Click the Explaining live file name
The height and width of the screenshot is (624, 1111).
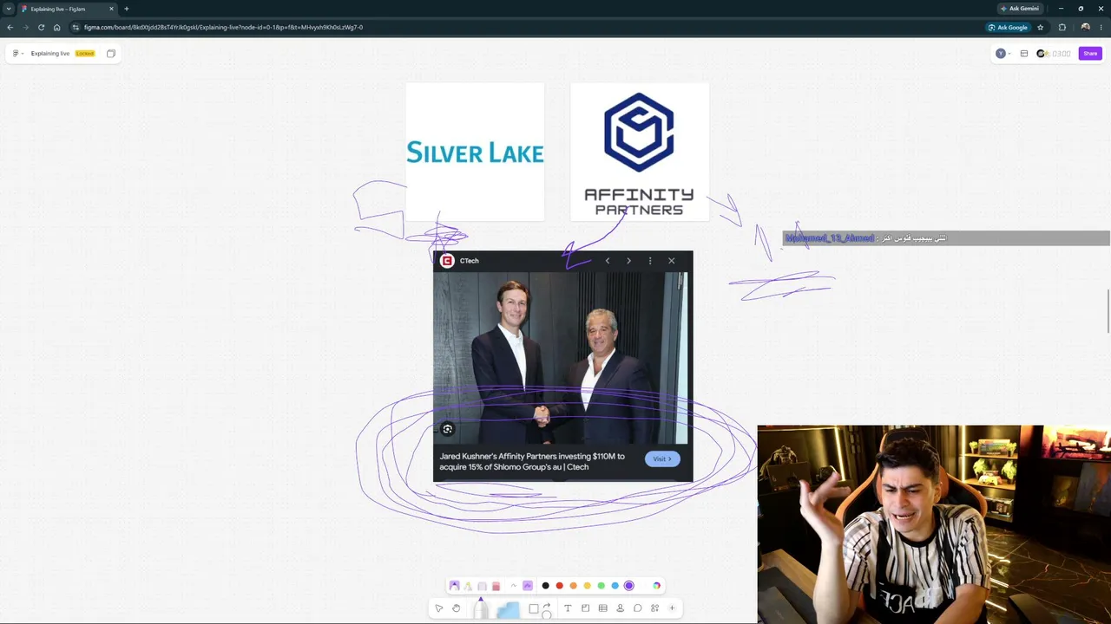[50, 54]
